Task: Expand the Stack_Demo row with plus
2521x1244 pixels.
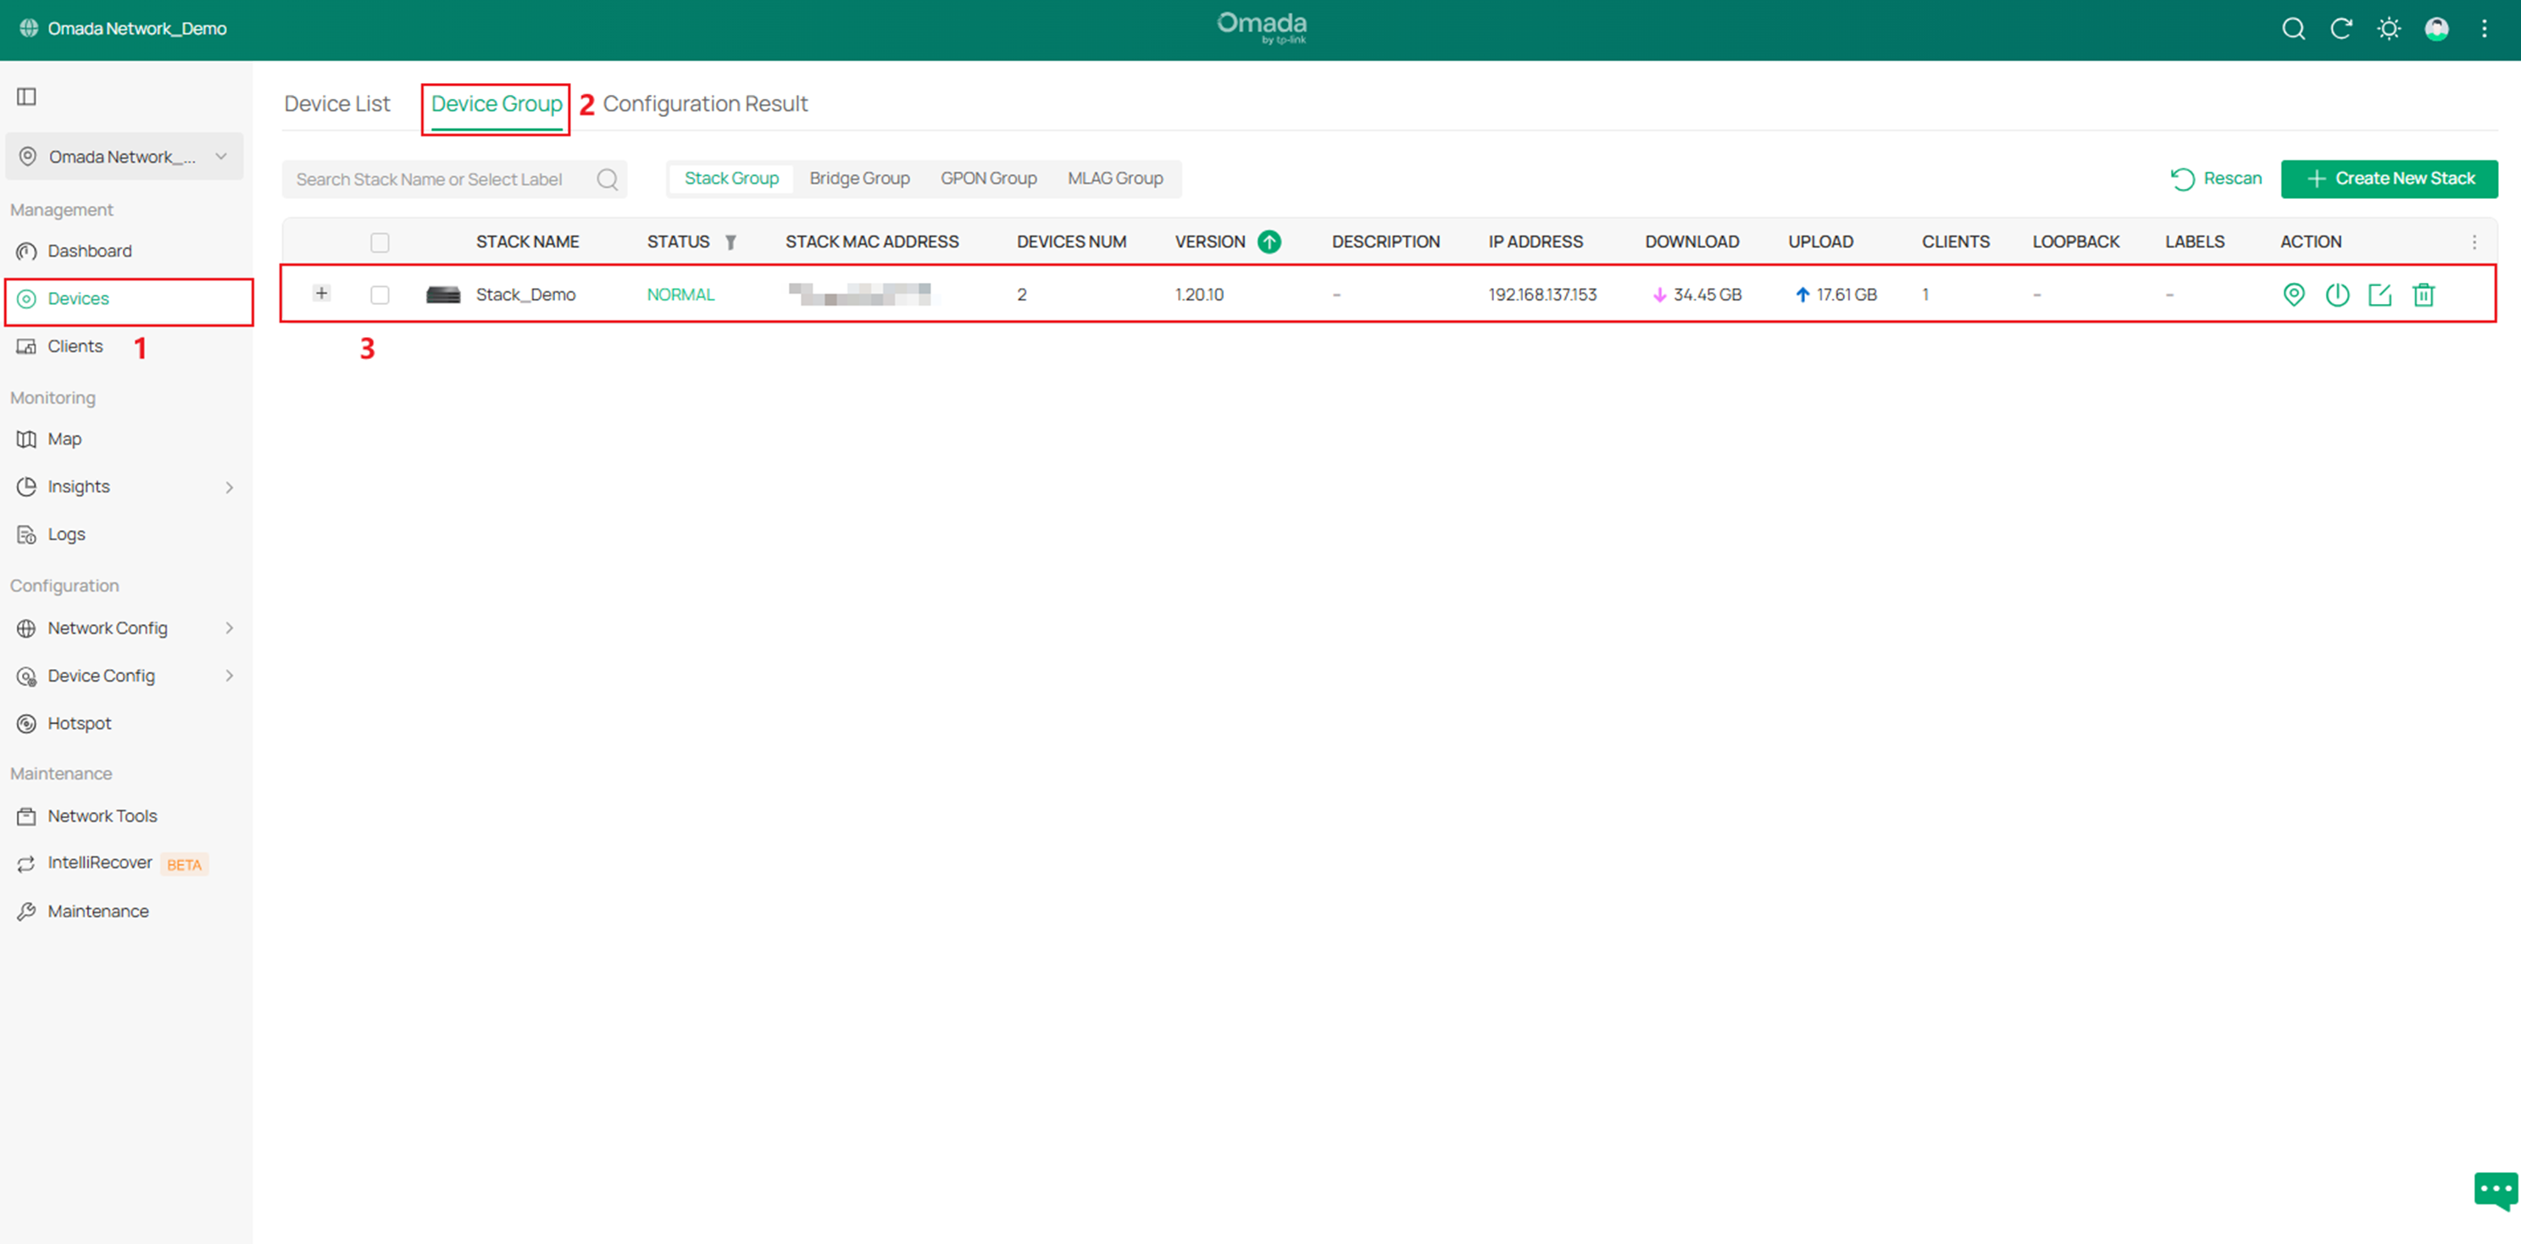Action: tap(321, 293)
